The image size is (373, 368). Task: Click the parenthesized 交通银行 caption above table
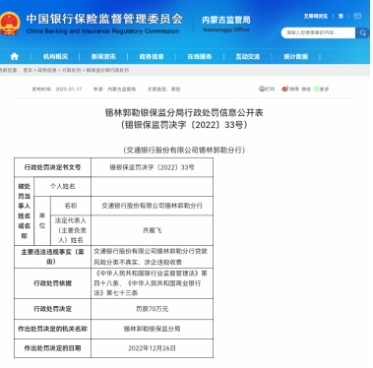184,150
